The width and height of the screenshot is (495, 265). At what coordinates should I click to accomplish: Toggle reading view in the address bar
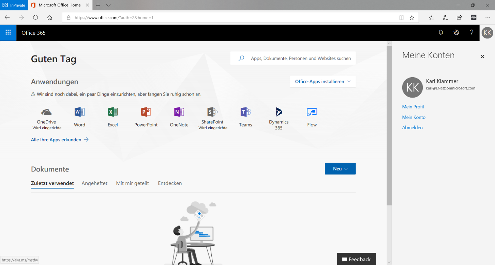click(x=402, y=17)
